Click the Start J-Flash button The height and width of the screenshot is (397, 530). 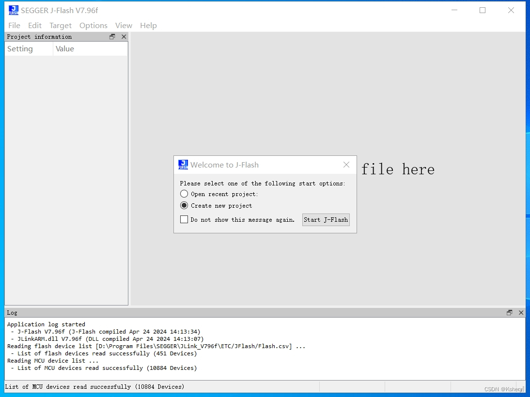point(326,220)
